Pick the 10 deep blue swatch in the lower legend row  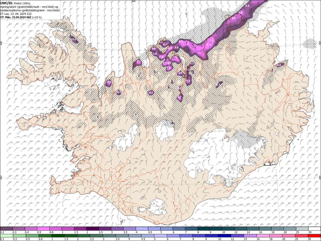(224, 236)
